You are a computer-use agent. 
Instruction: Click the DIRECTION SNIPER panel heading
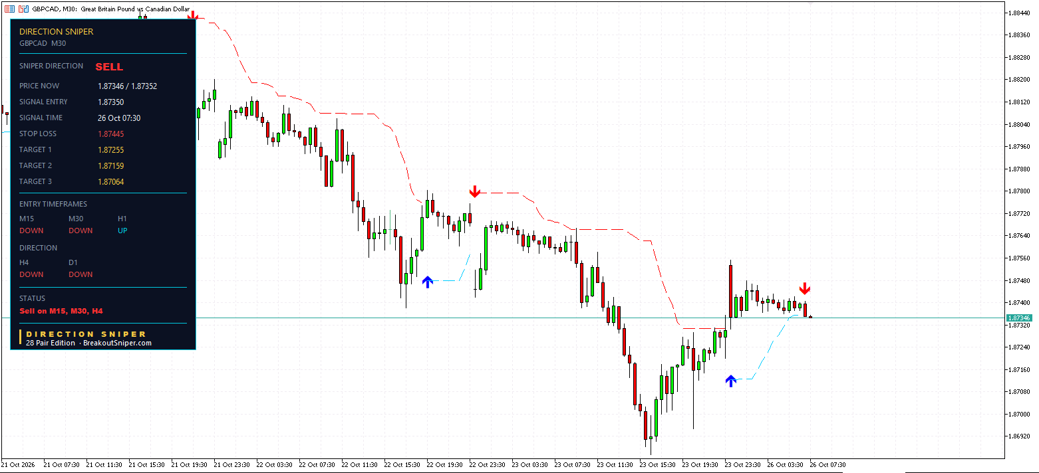pos(57,31)
